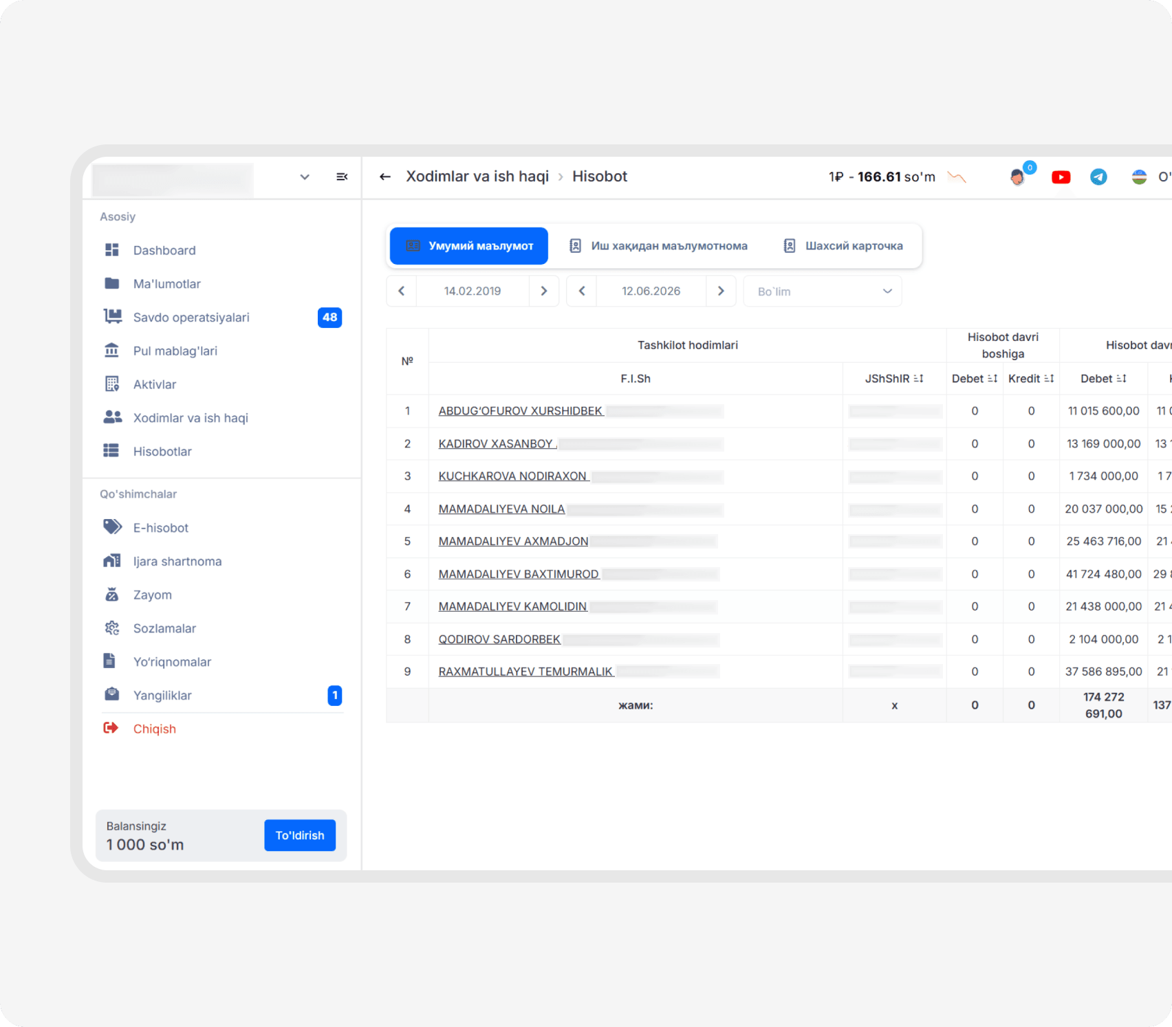Click the To'ldirish balance button
This screenshot has height=1027, width=1172.
click(300, 835)
